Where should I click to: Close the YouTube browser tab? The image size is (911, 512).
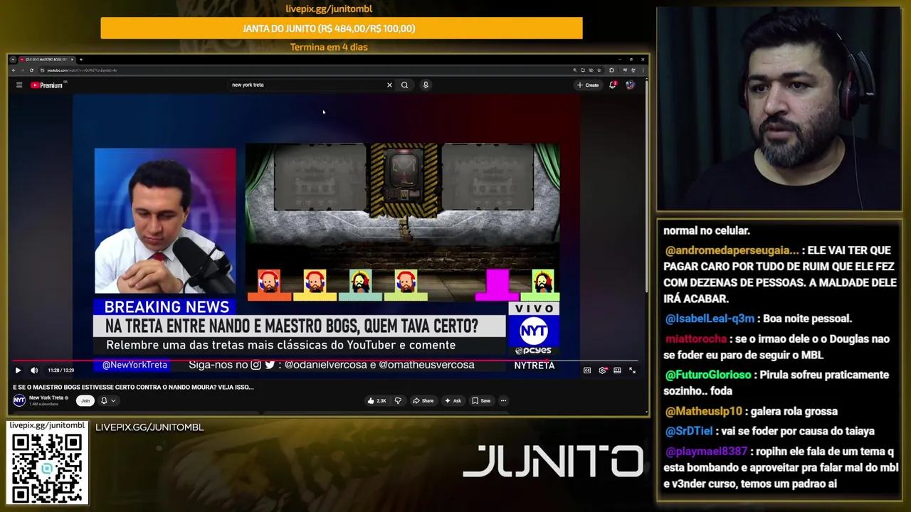[73, 59]
